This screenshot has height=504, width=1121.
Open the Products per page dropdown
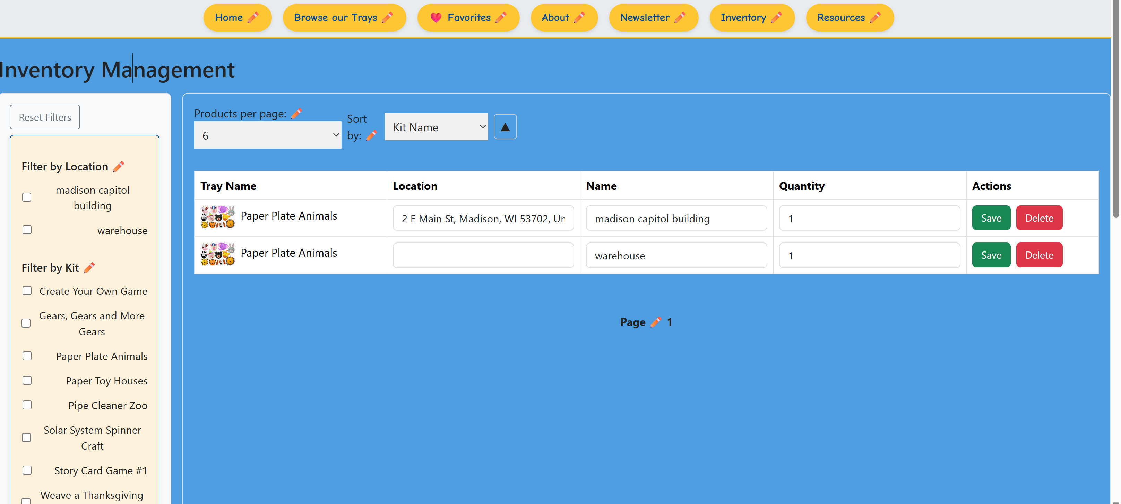[x=267, y=135]
